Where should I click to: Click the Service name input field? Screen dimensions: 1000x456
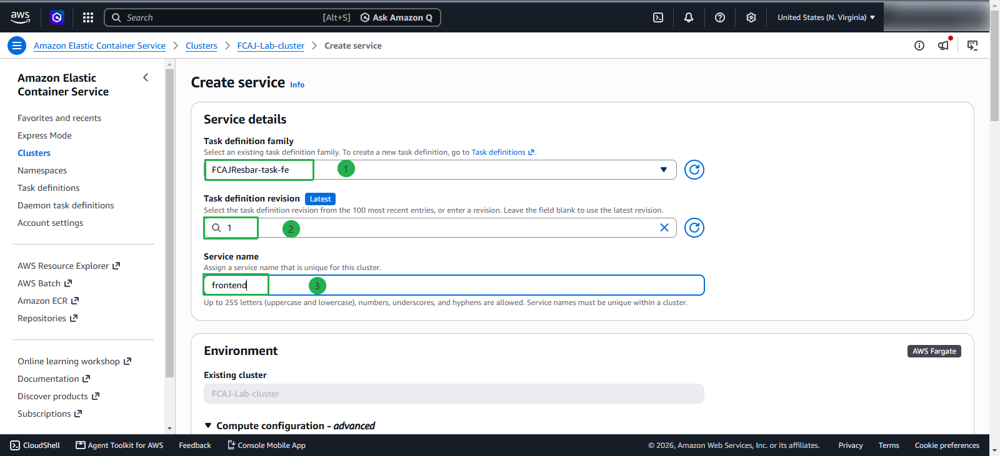coord(454,285)
